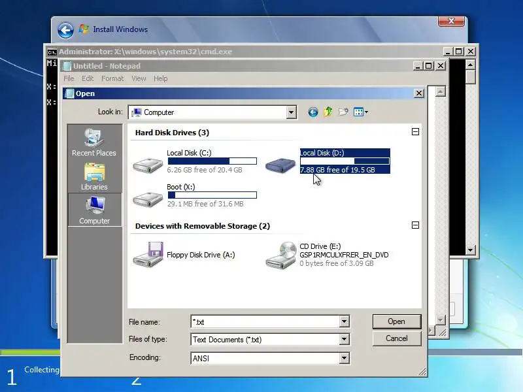Click the Local Disk (D:) usage bar

click(345, 161)
